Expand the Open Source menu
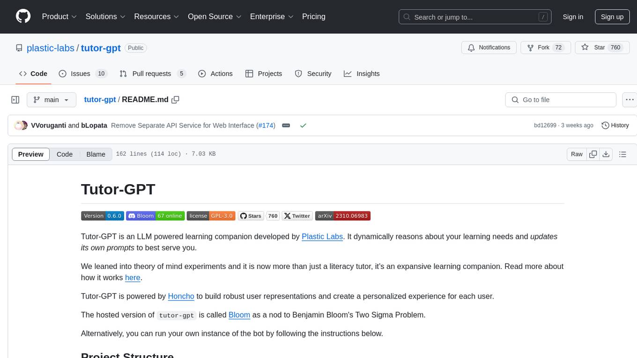The height and width of the screenshot is (358, 637). click(x=215, y=16)
